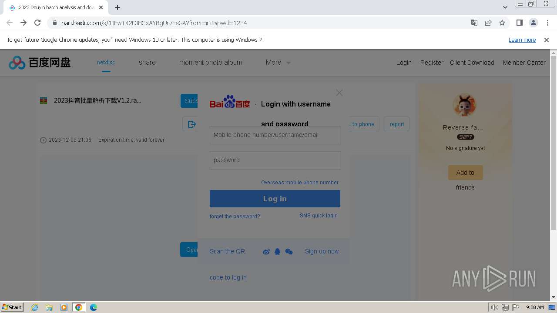Open a new browser tab
Image resolution: width=557 pixels, height=313 pixels.
click(117, 7)
